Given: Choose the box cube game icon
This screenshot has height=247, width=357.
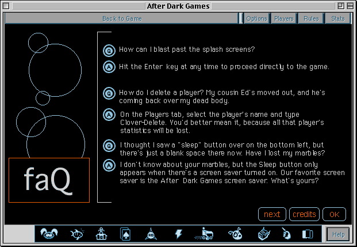Looking at the screenshot, I should (x=264, y=234).
